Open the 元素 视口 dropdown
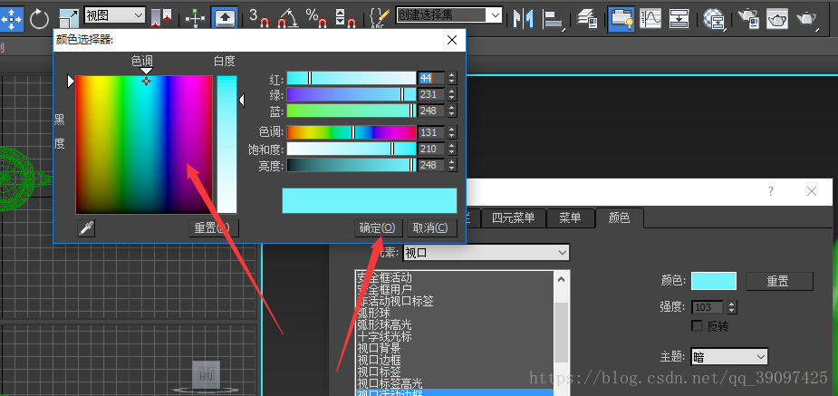The height and width of the screenshot is (396, 838). pos(486,253)
